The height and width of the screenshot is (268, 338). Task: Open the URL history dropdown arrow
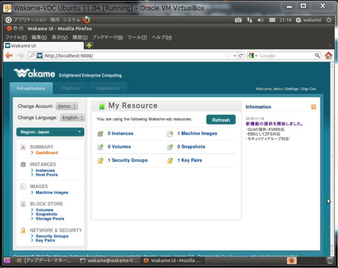(x=235, y=56)
